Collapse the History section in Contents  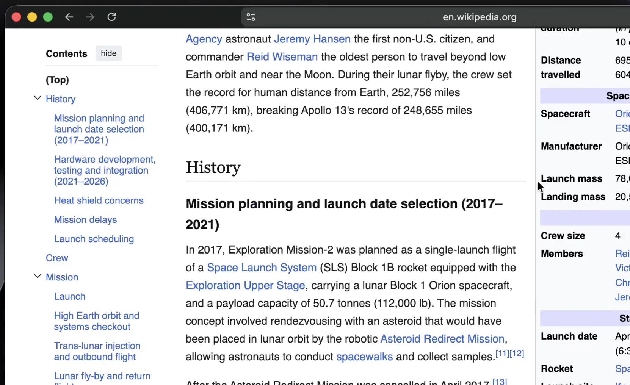pos(37,98)
